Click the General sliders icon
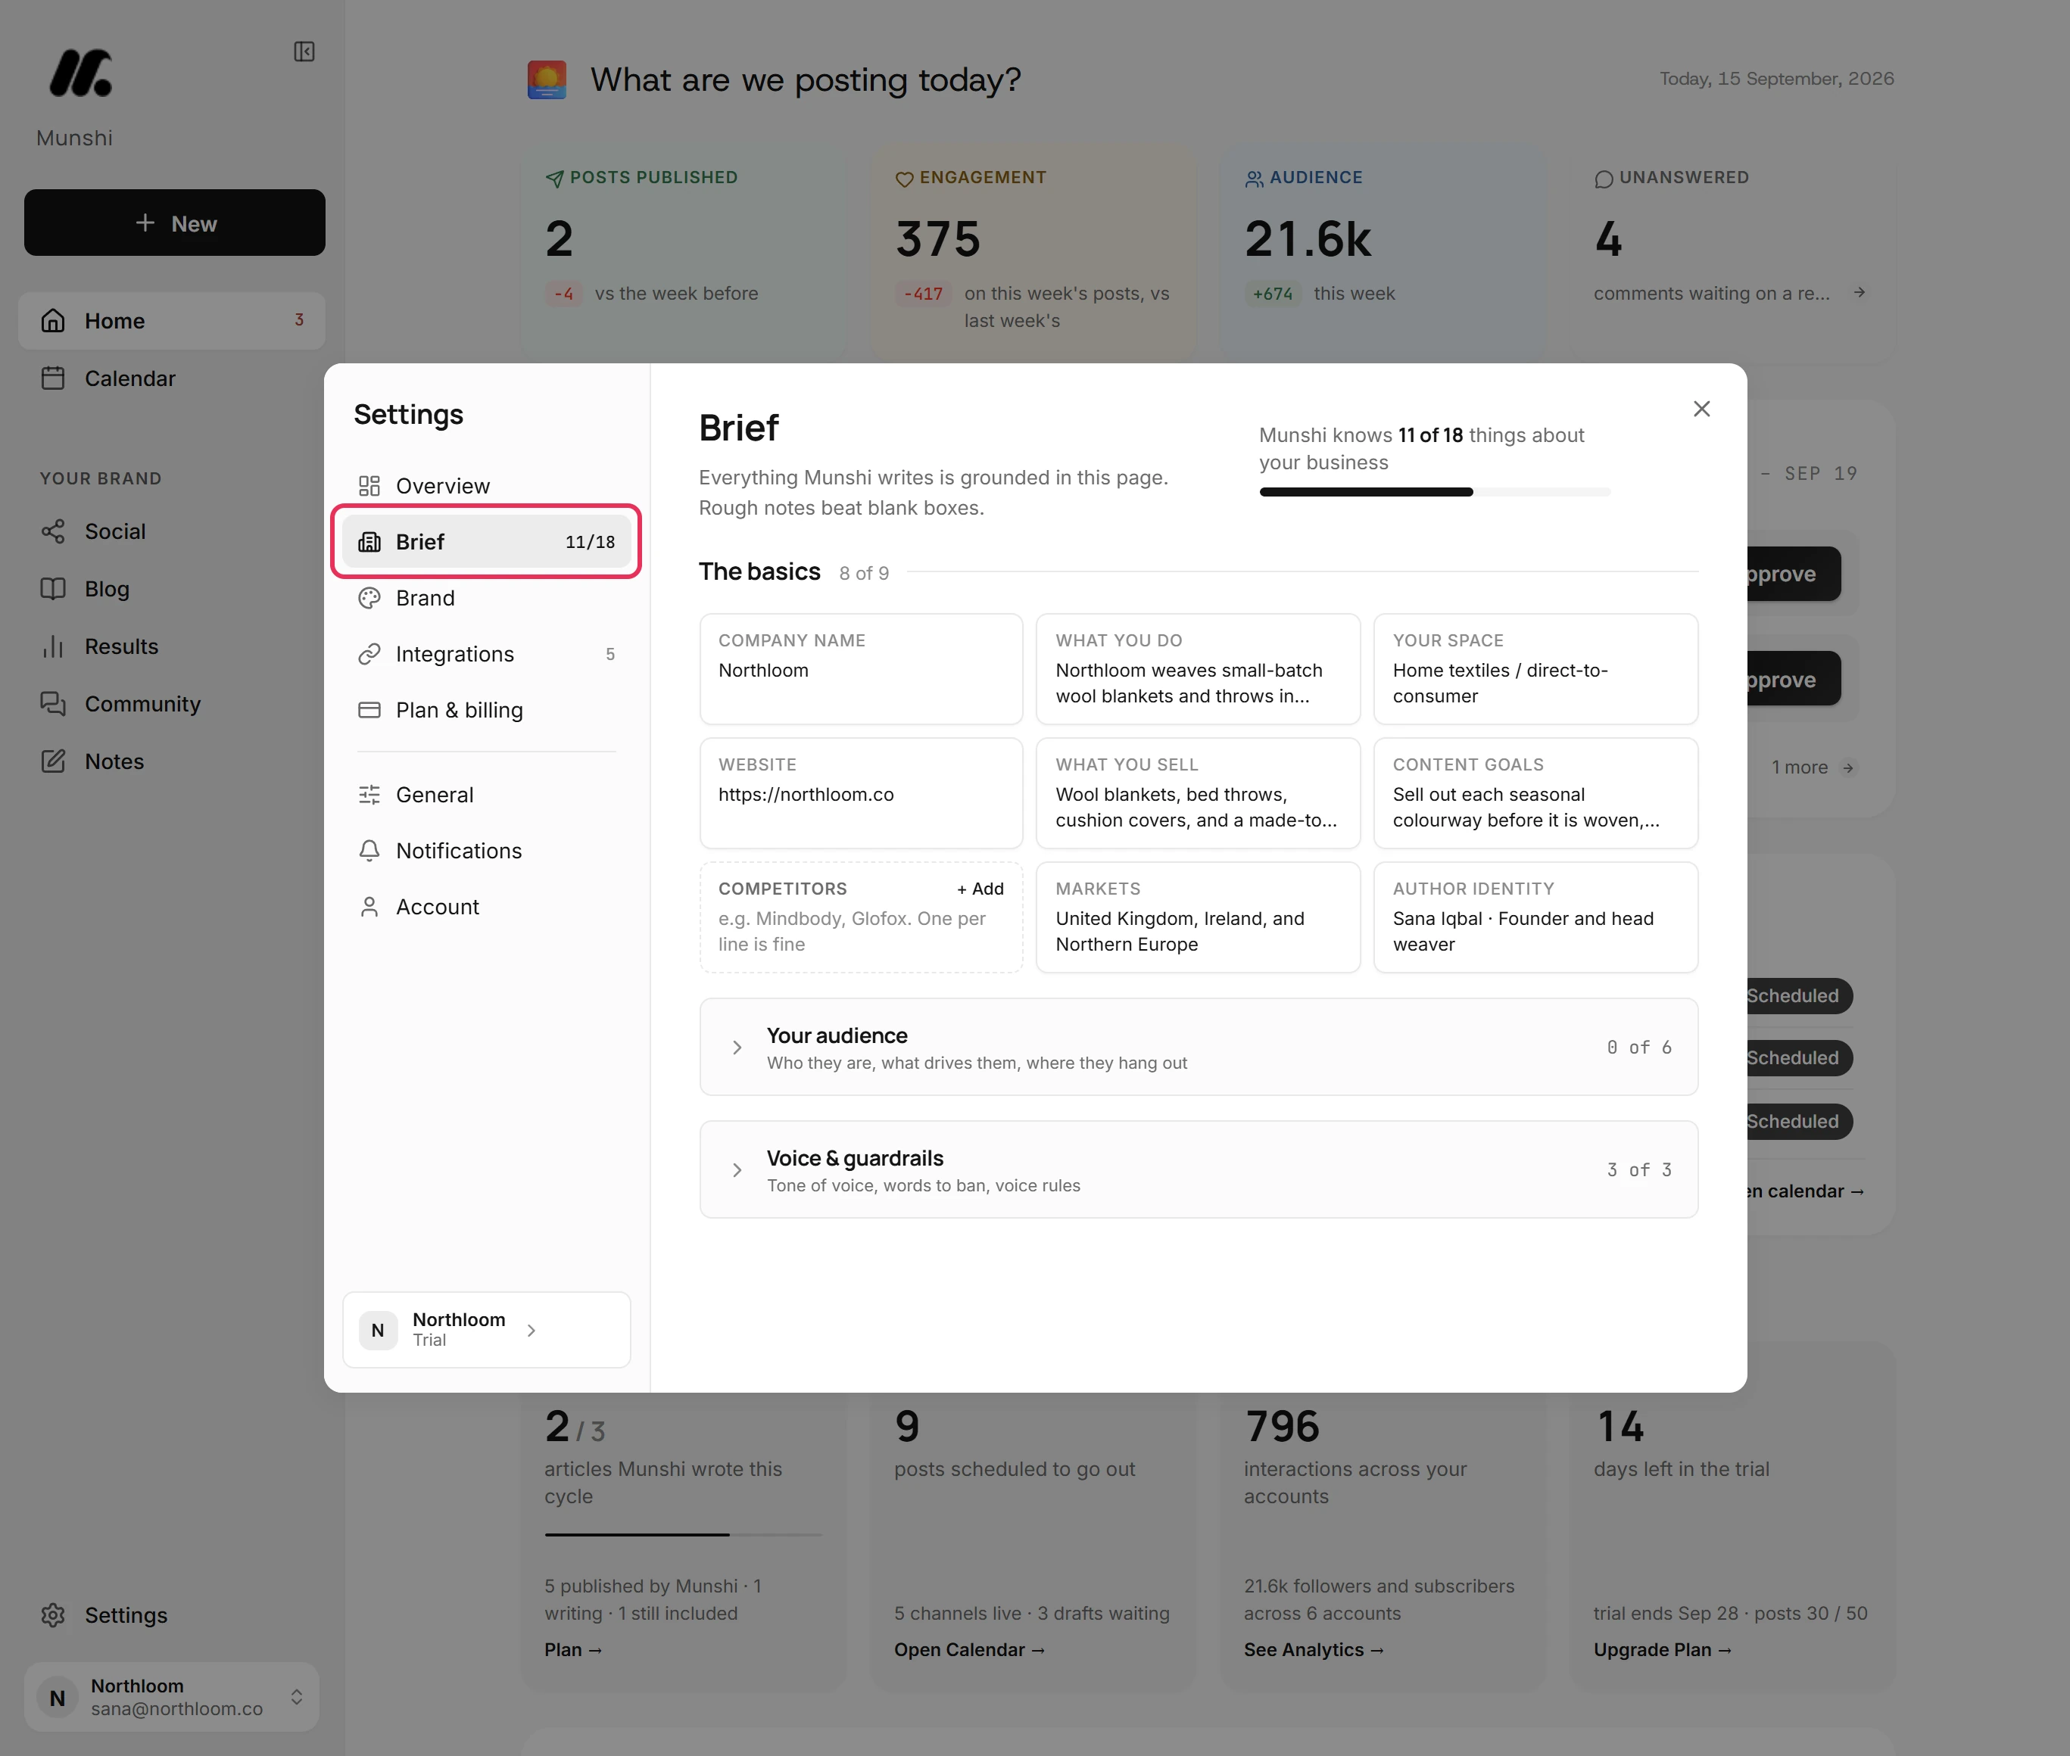This screenshot has height=1756, width=2070. (x=369, y=795)
